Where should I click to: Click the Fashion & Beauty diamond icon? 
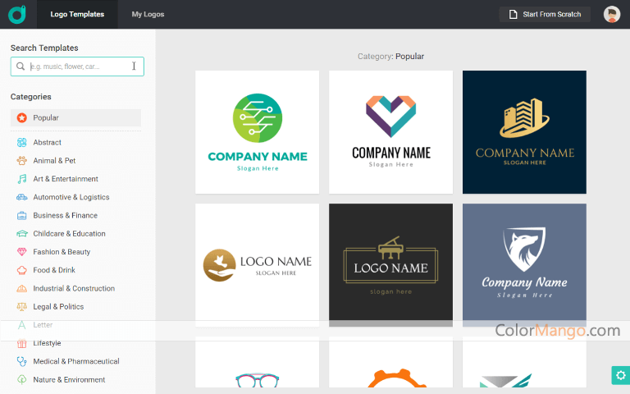click(22, 252)
